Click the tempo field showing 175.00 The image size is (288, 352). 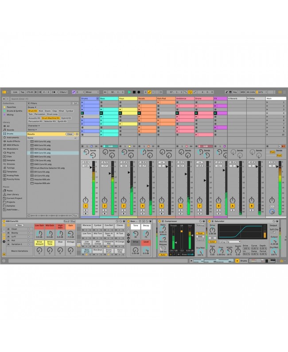tap(30, 92)
